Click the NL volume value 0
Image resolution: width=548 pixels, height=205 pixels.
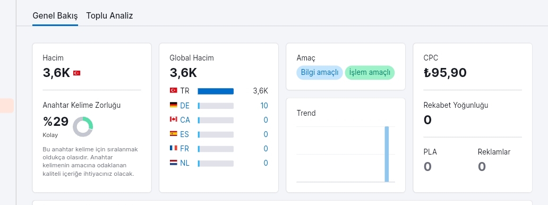point(266,163)
